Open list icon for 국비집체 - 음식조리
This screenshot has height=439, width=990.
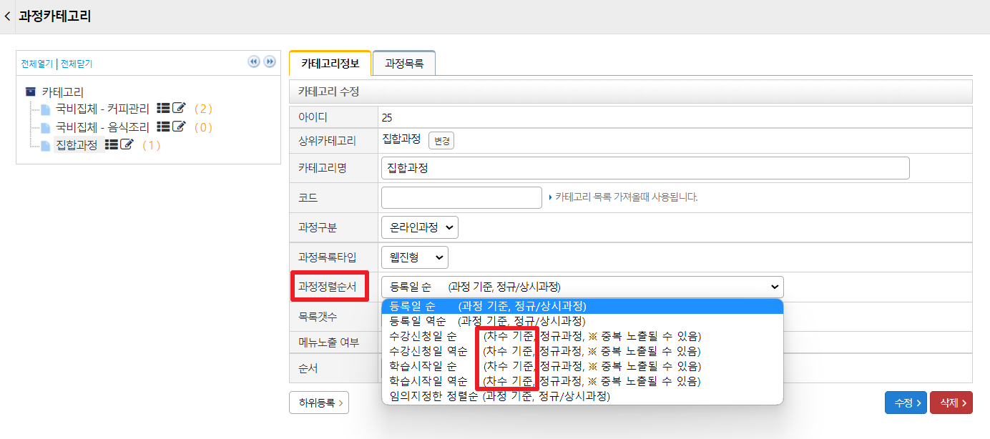pos(163,127)
